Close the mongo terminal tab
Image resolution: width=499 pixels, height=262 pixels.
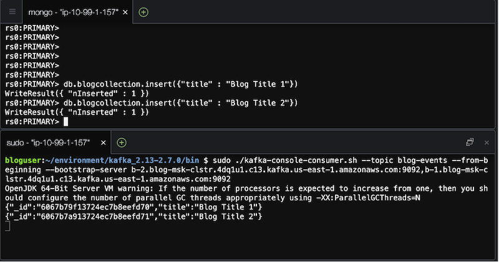(x=125, y=12)
